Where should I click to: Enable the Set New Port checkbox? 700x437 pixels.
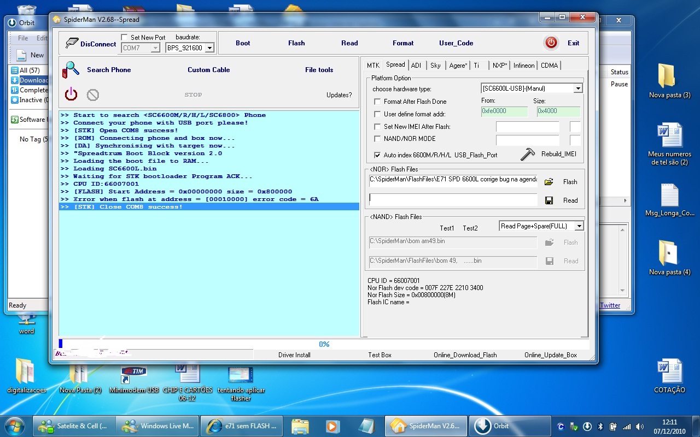click(x=124, y=38)
